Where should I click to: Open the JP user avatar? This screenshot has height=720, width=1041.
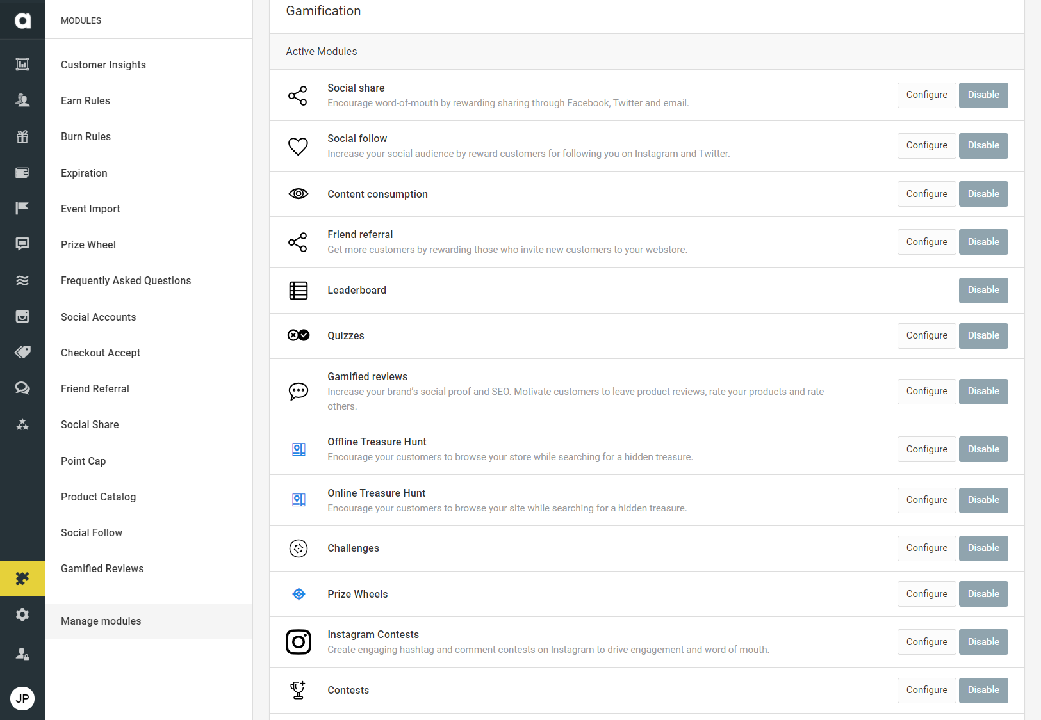22,698
